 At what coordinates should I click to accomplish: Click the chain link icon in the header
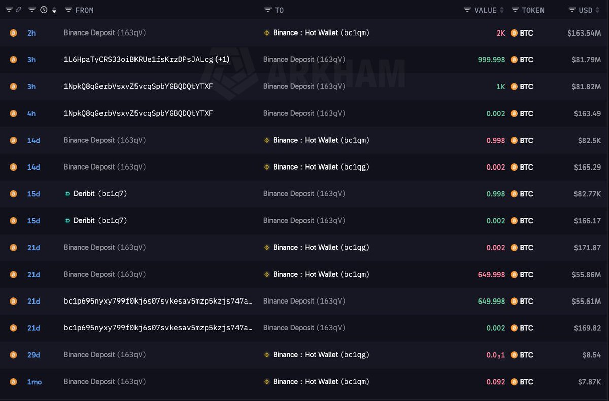(x=18, y=10)
